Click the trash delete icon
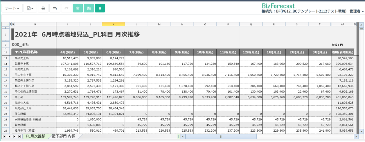 click(x=78, y=8)
